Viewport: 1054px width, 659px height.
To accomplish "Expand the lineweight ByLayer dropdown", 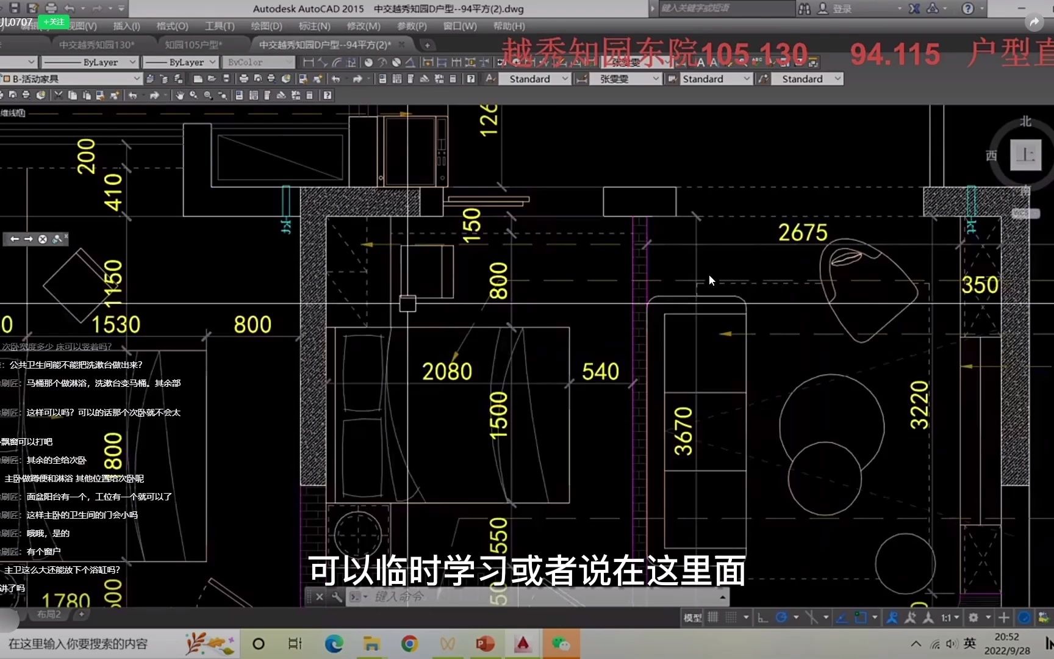I will point(212,62).
